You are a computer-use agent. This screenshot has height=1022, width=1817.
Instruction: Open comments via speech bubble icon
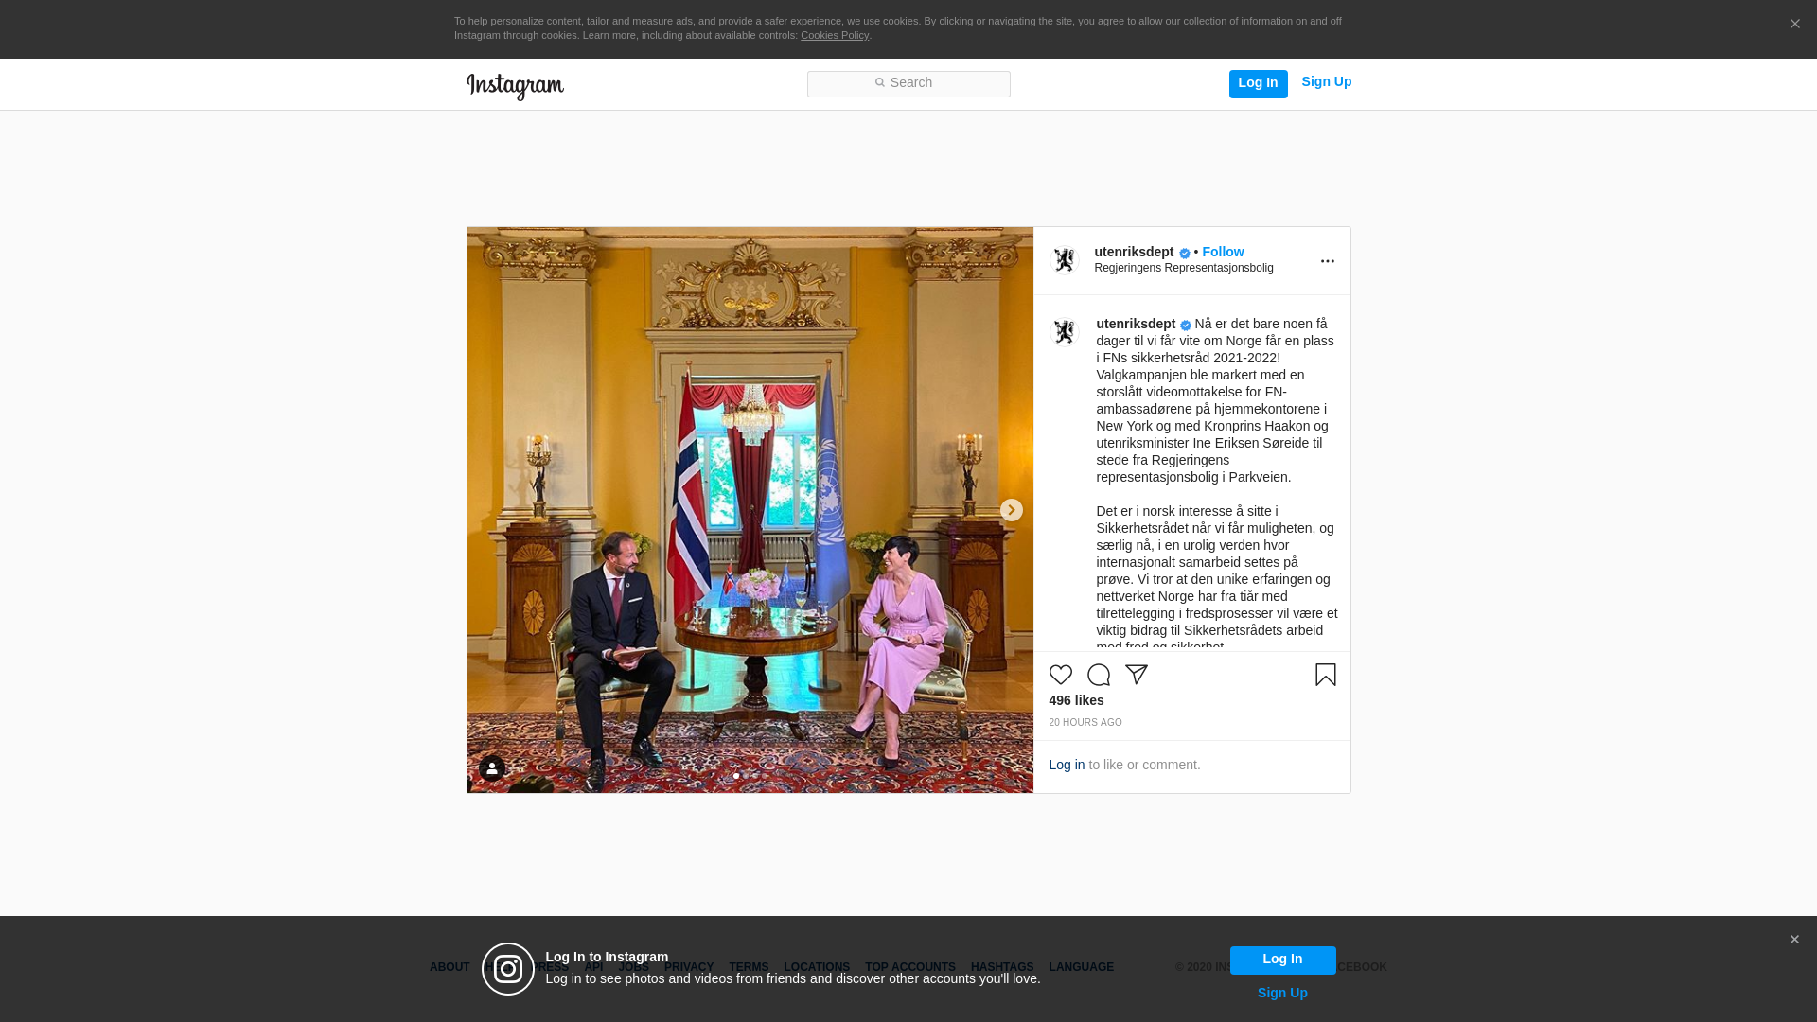1098,675
